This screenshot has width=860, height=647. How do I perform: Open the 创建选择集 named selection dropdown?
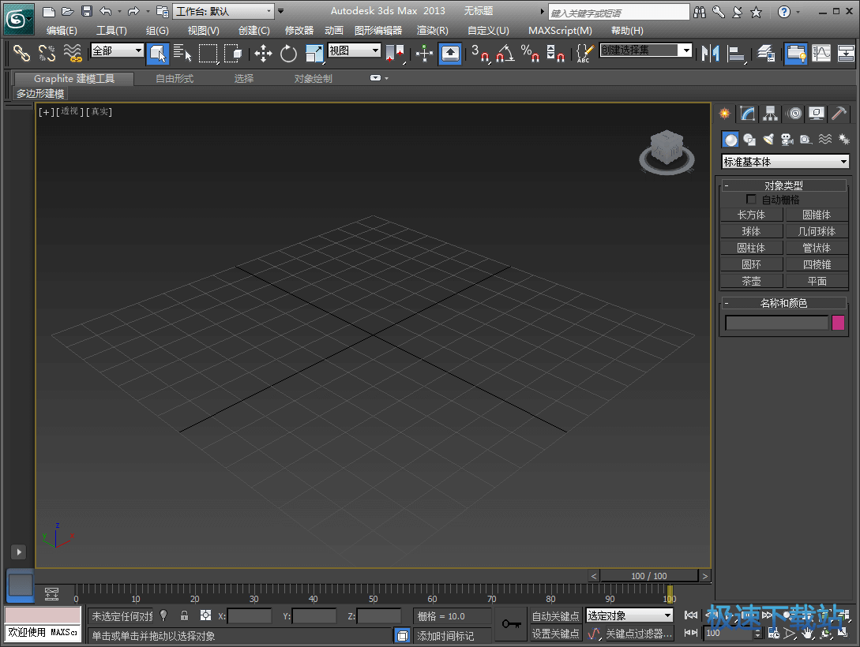[x=645, y=50]
